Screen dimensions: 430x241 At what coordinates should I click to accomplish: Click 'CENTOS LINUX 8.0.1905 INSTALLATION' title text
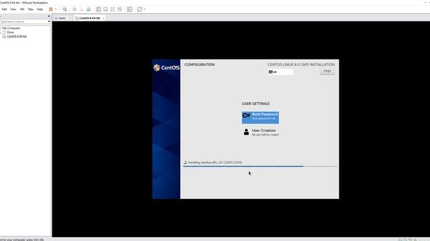pos(301,64)
